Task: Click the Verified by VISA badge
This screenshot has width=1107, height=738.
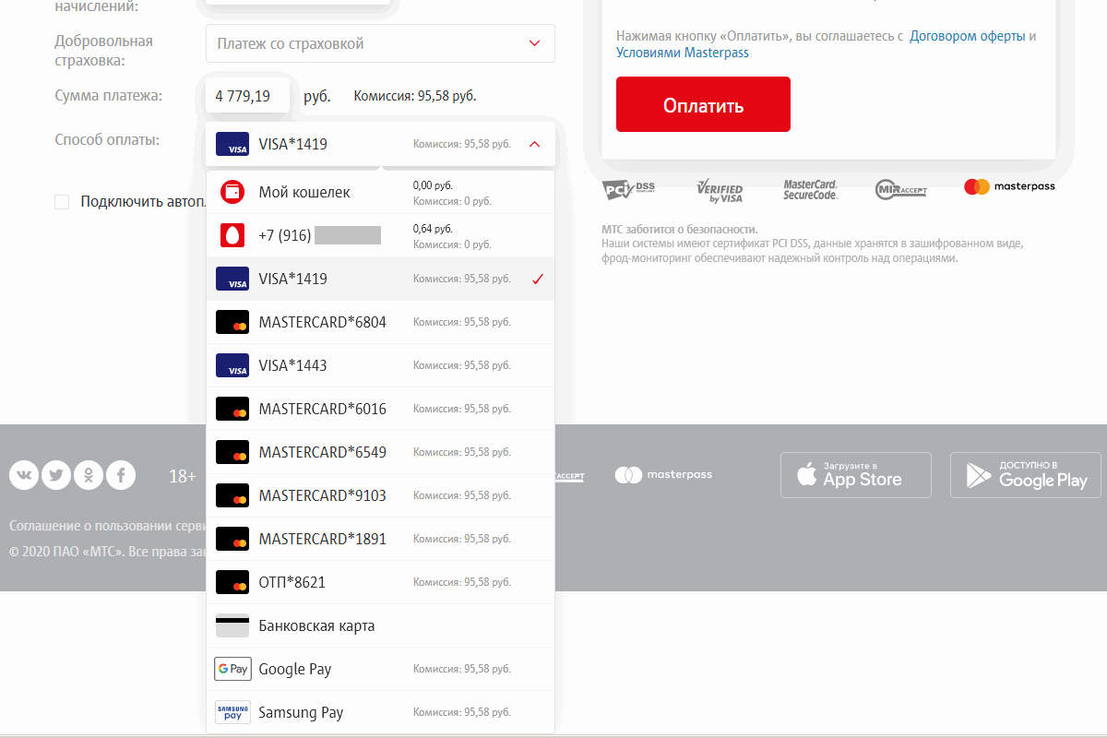Action: [720, 190]
